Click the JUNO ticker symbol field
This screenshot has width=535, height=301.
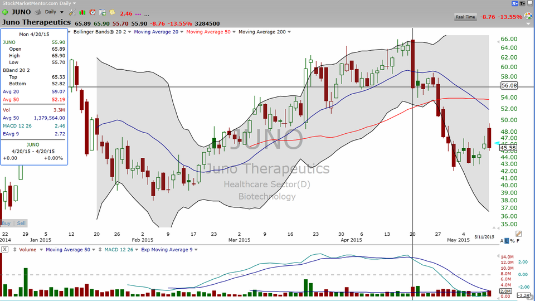click(x=21, y=12)
